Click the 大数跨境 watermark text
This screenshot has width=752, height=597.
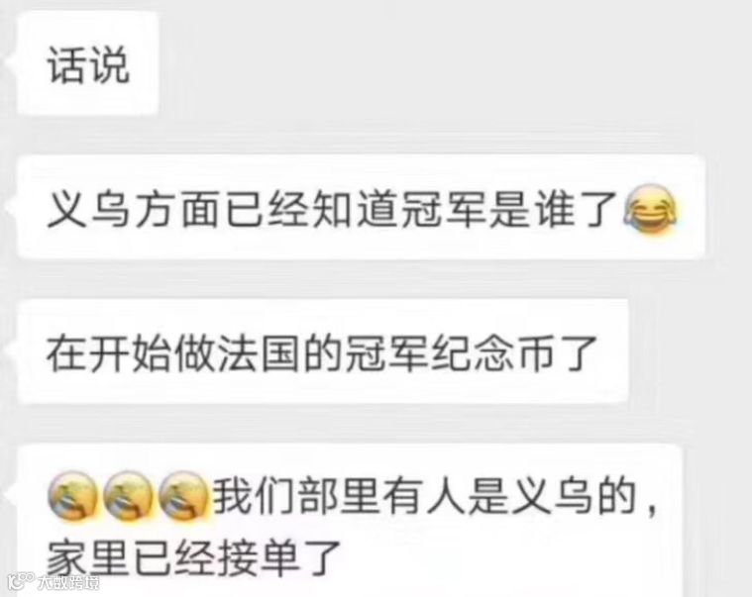coord(69,582)
